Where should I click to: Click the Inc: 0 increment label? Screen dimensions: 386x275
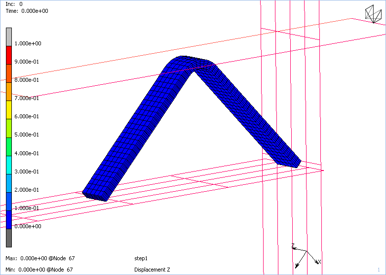pos(14,4)
